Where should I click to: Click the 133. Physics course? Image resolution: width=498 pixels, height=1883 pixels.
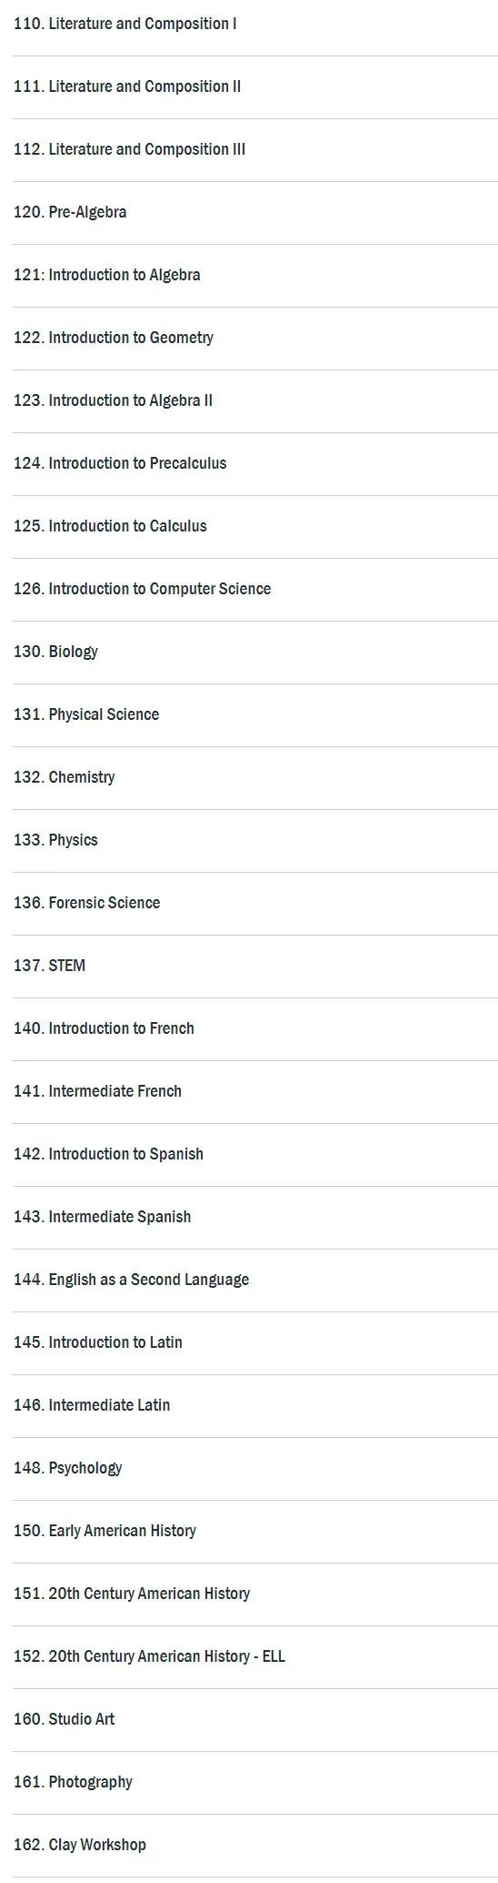[x=55, y=840]
